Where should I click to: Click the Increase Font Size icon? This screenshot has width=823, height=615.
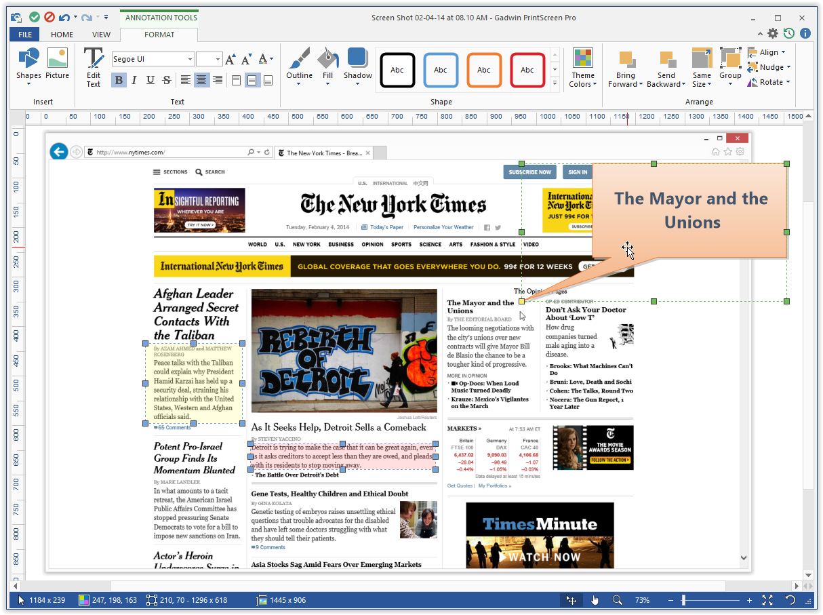(230, 60)
